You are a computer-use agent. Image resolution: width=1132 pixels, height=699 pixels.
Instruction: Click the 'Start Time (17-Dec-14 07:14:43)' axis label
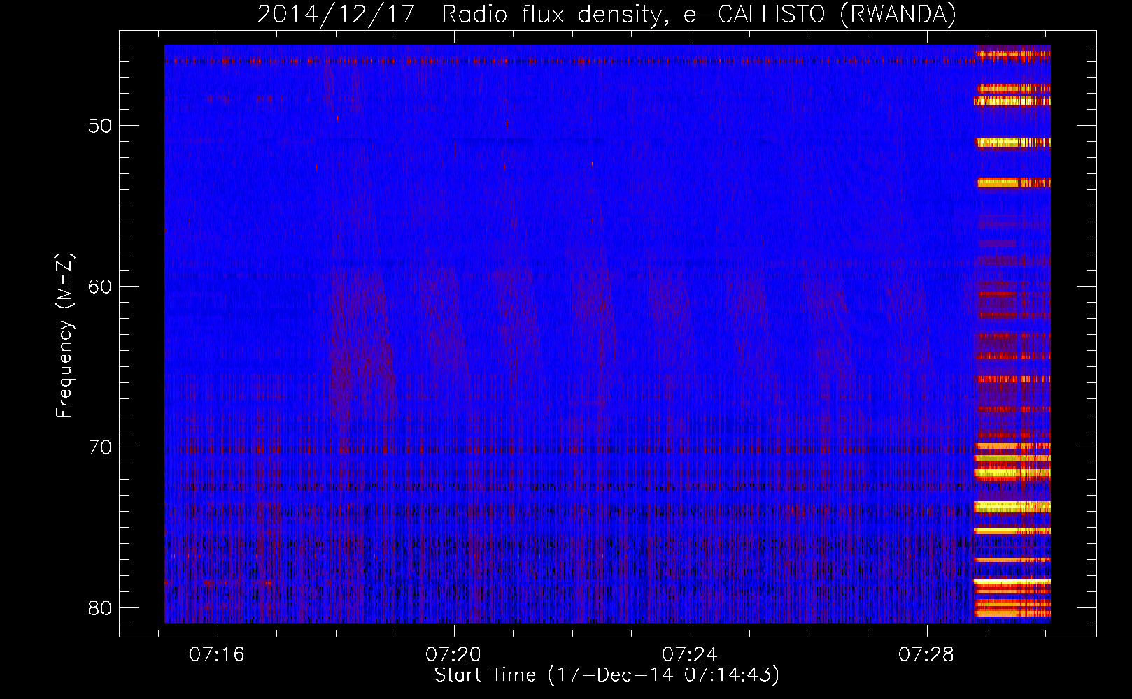coord(607,675)
